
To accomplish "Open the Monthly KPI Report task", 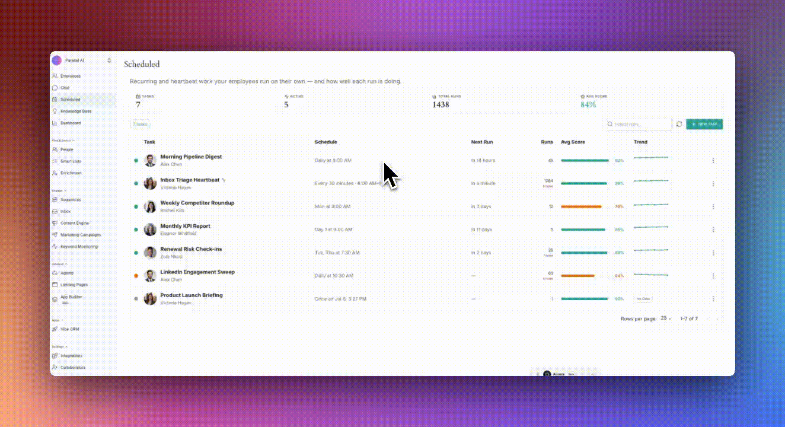I will [185, 226].
